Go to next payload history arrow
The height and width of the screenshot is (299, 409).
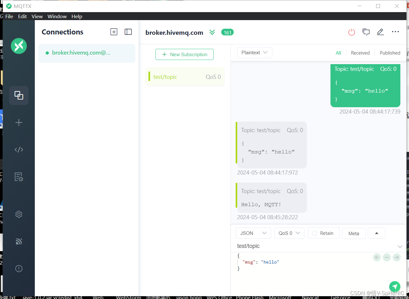(397, 257)
